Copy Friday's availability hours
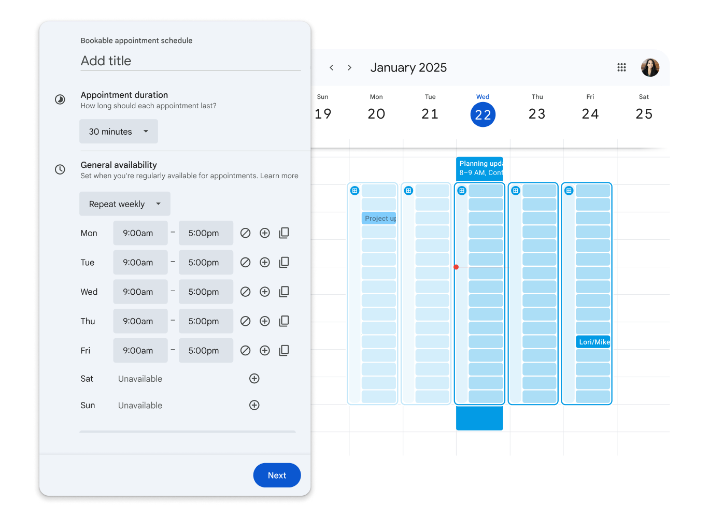This screenshot has width=709, height=518. click(x=284, y=350)
